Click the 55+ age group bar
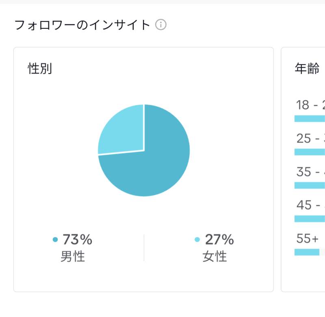Screen dimensions: 325x317 [307, 252]
